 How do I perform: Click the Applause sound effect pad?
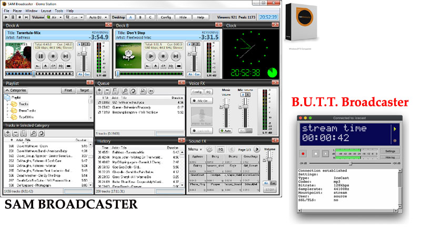tap(197, 159)
